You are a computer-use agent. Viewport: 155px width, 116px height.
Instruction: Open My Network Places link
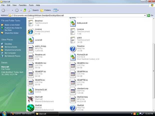12,56
